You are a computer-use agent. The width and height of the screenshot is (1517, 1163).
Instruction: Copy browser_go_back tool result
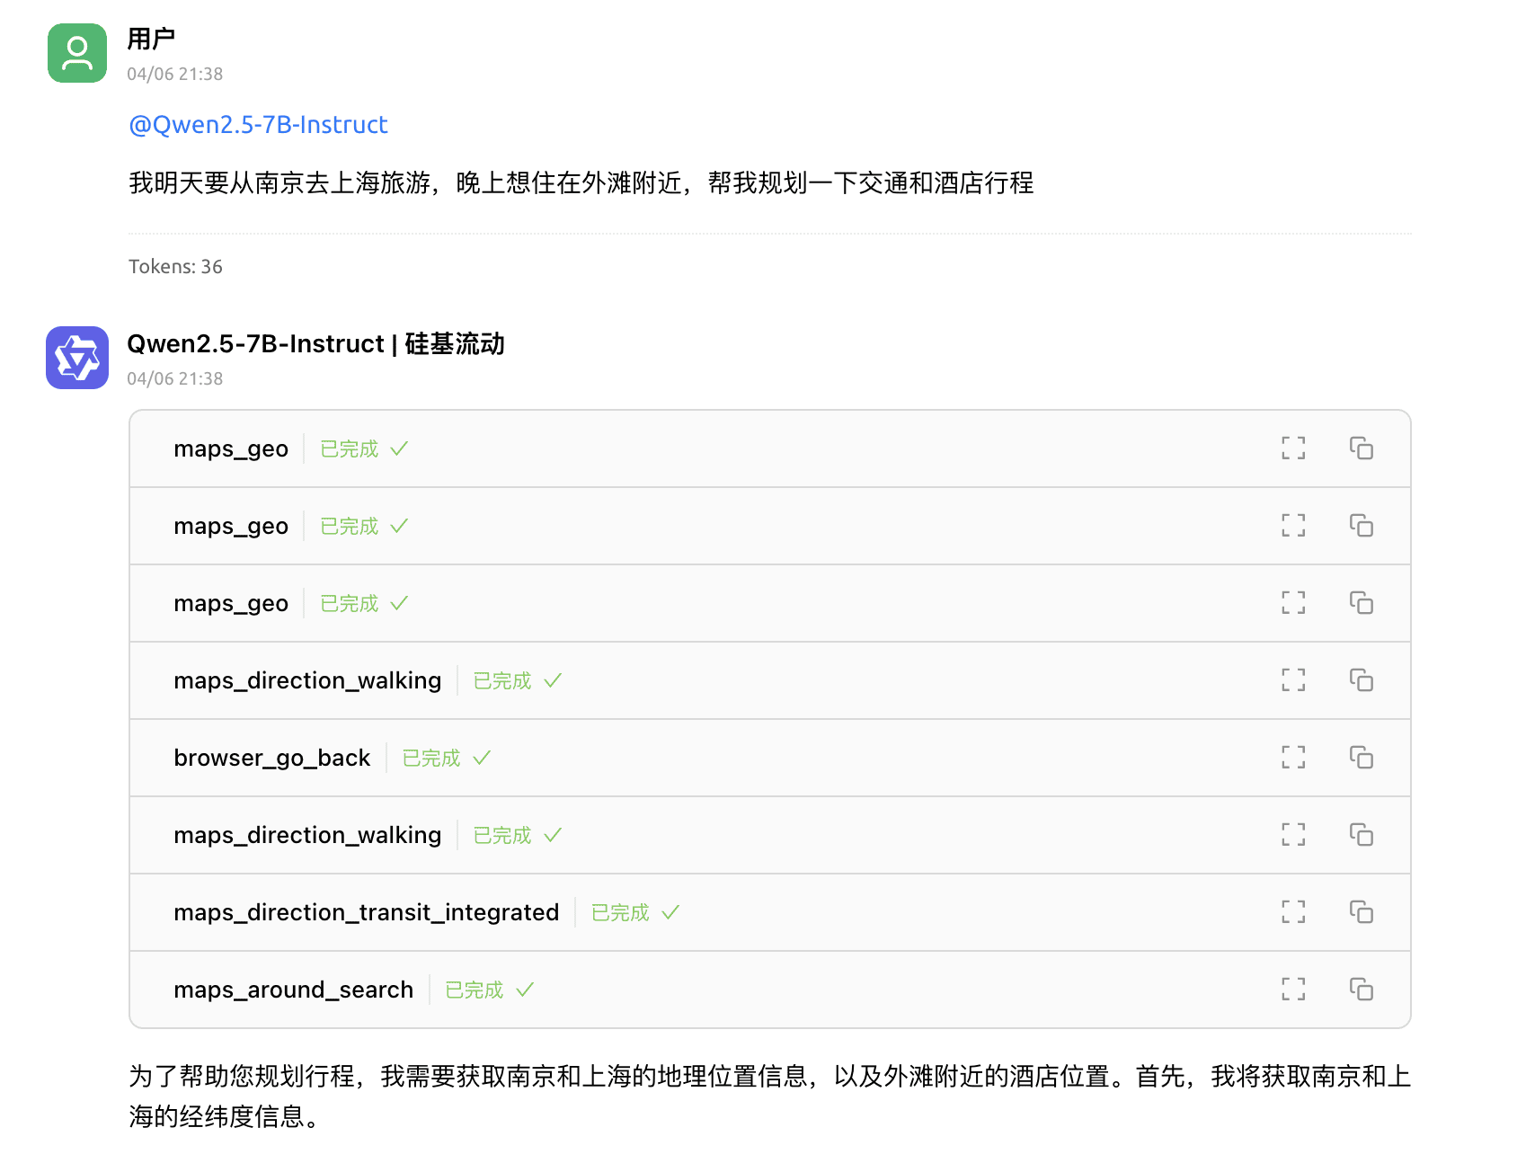(x=1361, y=758)
